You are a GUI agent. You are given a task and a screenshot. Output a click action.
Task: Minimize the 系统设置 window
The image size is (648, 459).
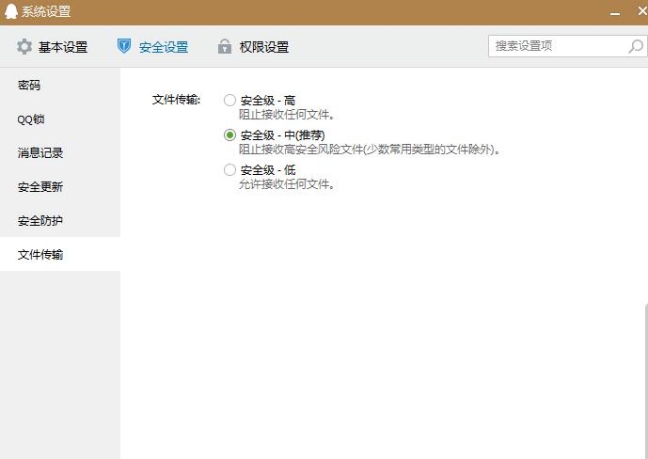pos(615,13)
